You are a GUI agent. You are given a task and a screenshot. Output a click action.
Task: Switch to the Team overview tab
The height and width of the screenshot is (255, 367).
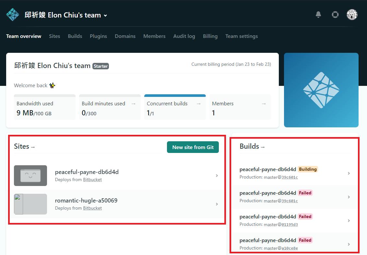(x=24, y=36)
